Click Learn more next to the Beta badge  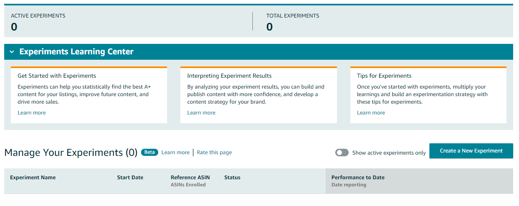175,153
